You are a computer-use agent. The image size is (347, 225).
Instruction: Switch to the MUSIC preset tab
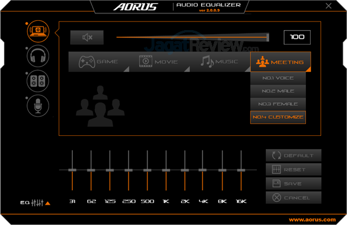pos(220,62)
